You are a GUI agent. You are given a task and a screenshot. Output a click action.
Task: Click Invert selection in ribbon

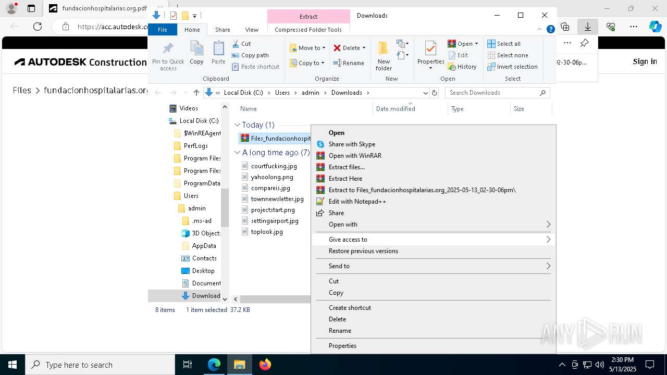[512, 67]
